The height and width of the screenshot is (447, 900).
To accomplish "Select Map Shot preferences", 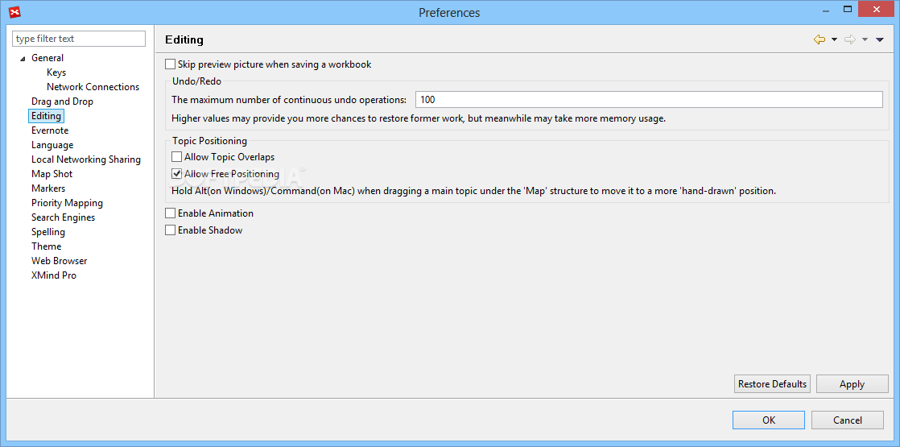I will pyautogui.click(x=52, y=173).
